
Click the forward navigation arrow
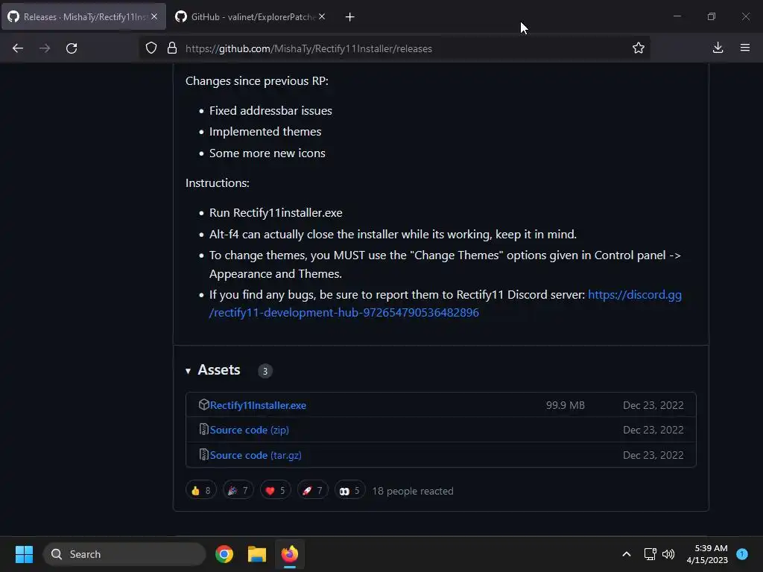point(45,48)
